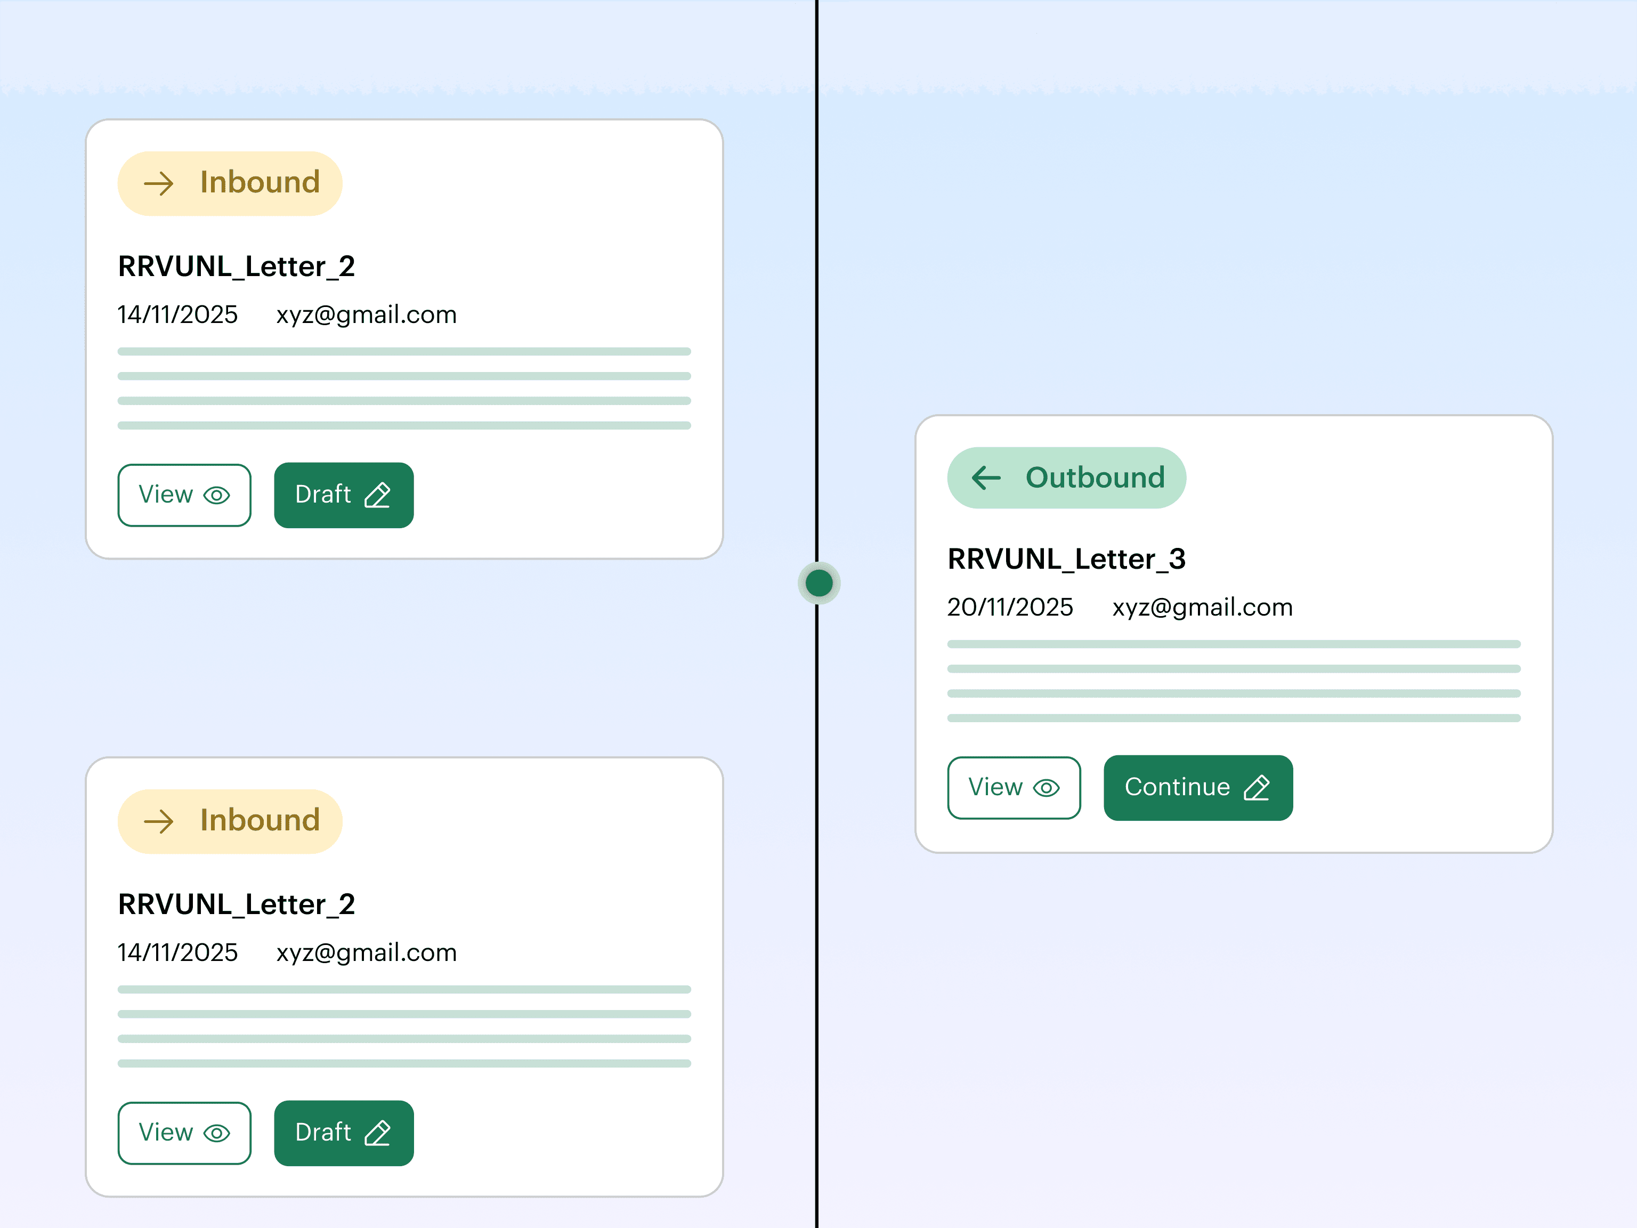Click xyz@gmail.com in the first Inbound card
The width and height of the screenshot is (1637, 1228).
[366, 314]
